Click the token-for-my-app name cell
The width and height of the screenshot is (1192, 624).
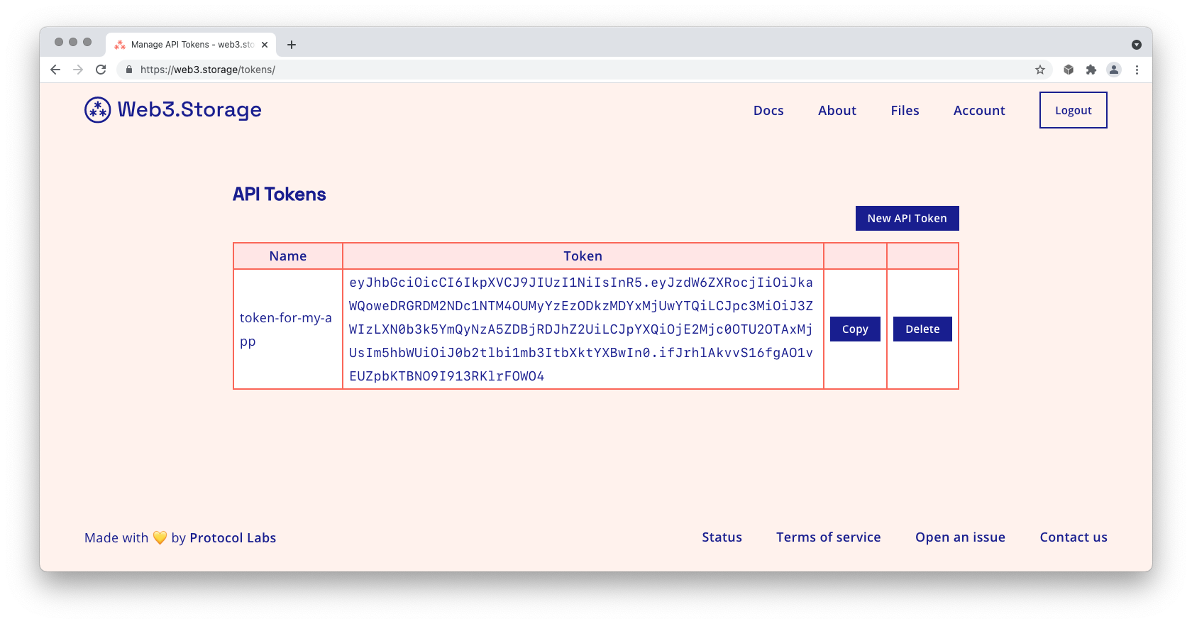point(288,329)
